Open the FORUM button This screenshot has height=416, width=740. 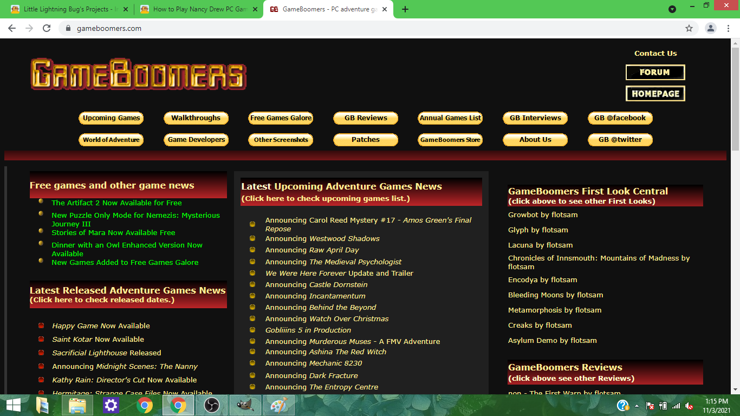[655, 72]
